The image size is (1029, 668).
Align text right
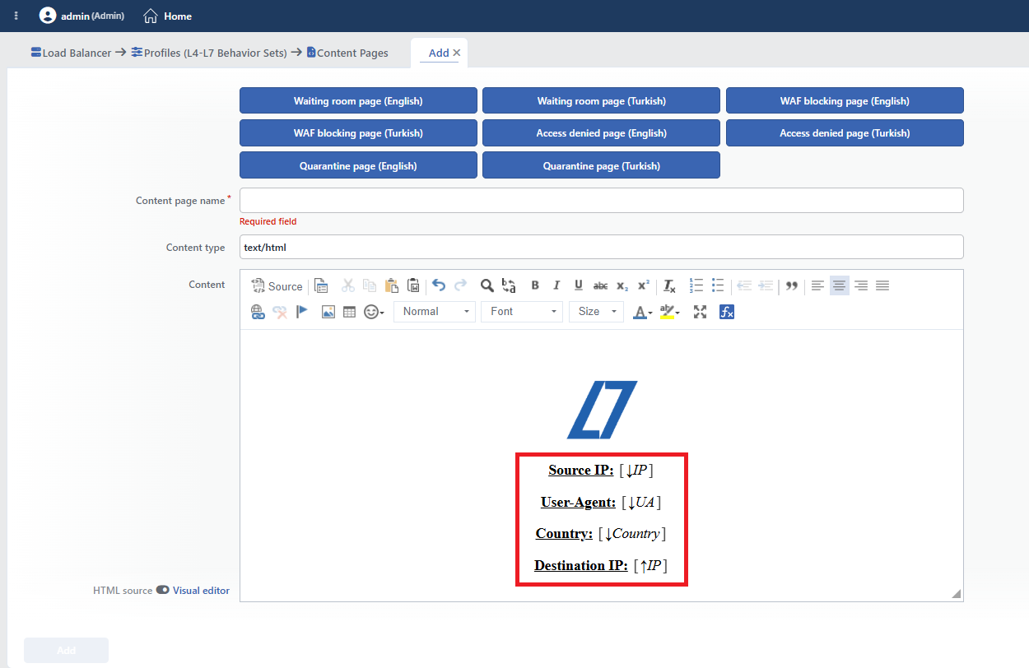coord(861,285)
